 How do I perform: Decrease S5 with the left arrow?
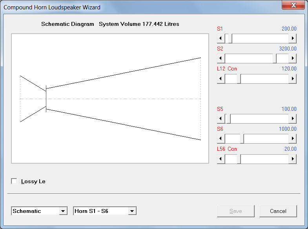click(x=221, y=119)
